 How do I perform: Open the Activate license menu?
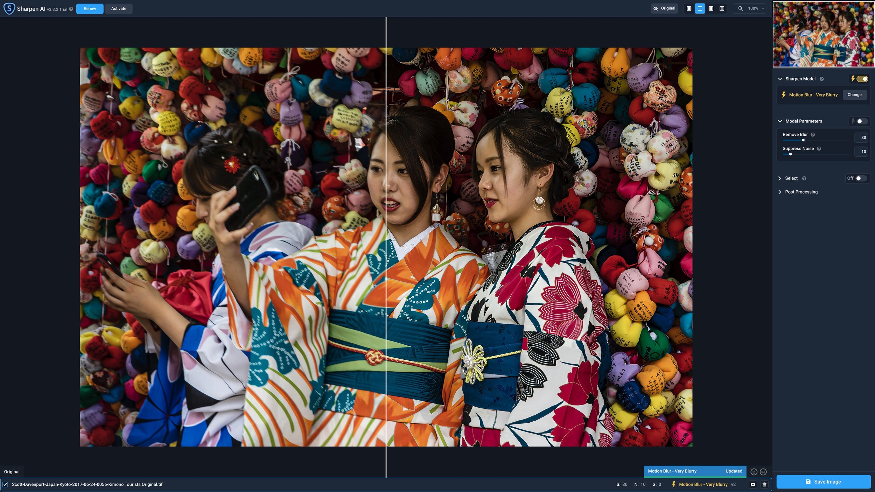tap(118, 8)
